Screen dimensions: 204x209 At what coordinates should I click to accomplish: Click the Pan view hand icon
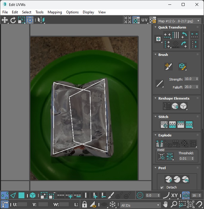pos(165,204)
